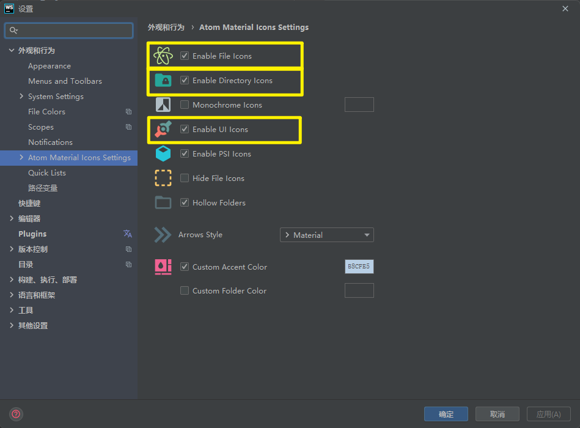Click the dashed square Hide File icon
The width and height of the screenshot is (580, 428).
(x=163, y=178)
